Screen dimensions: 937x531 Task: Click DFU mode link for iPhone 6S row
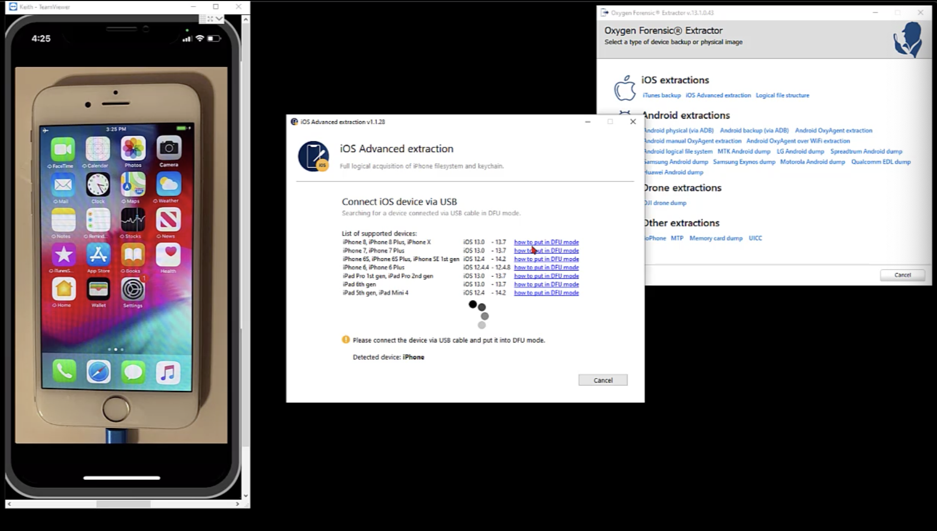546,259
